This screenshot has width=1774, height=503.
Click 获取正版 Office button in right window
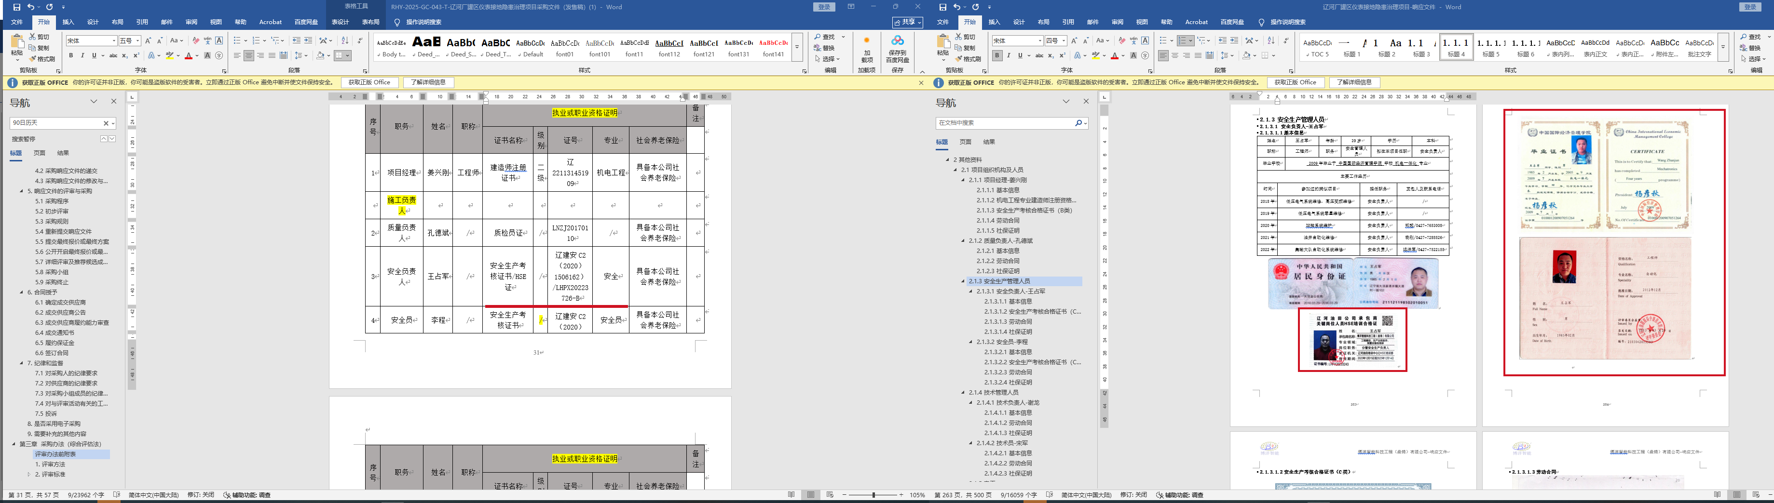pyautogui.click(x=1295, y=82)
